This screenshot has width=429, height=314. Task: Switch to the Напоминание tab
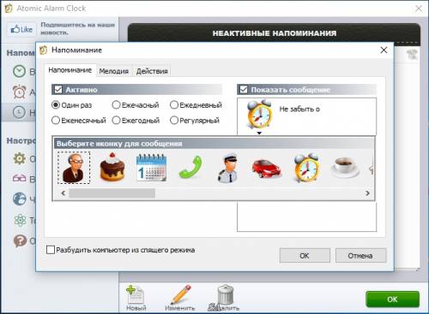(x=70, y=70)
